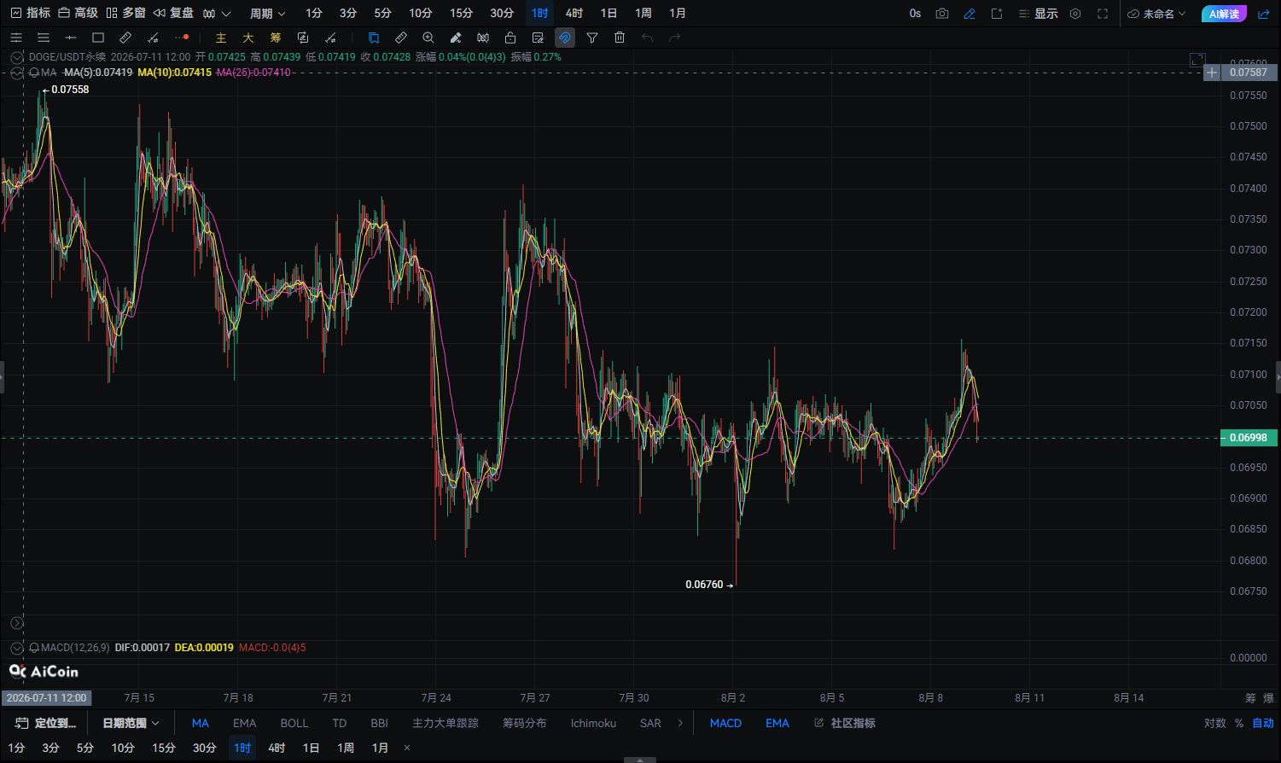Viewport: 1281px width, 763px height.
Task: Toggle the MA main-chart indicator
Action: 201,723
